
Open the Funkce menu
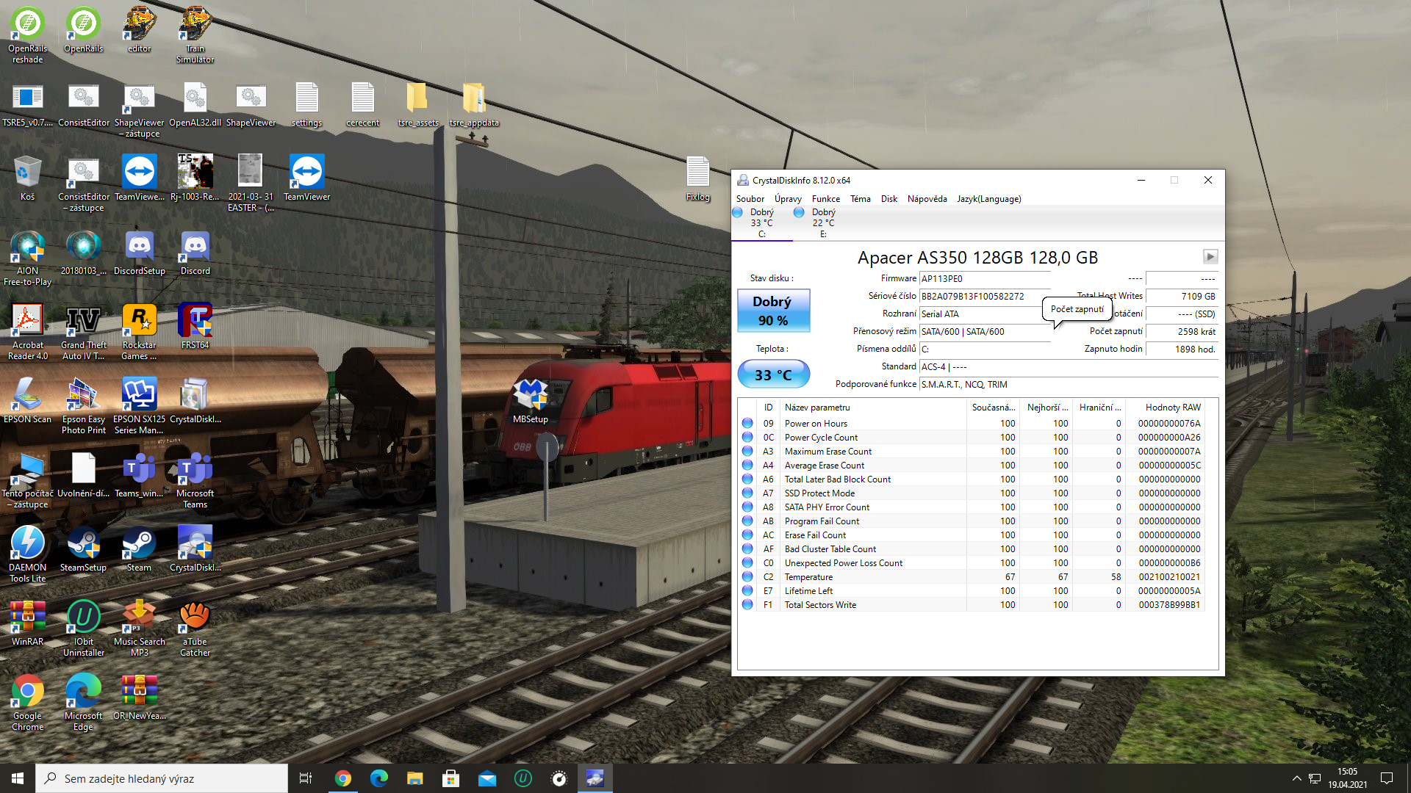[825, 199]
